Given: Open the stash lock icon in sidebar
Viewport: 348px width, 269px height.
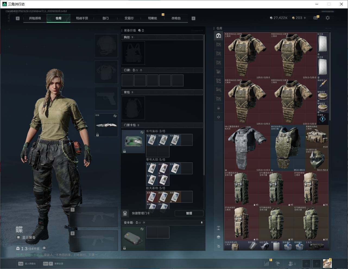Looking at the screenshot, I should tap(219, 108).
